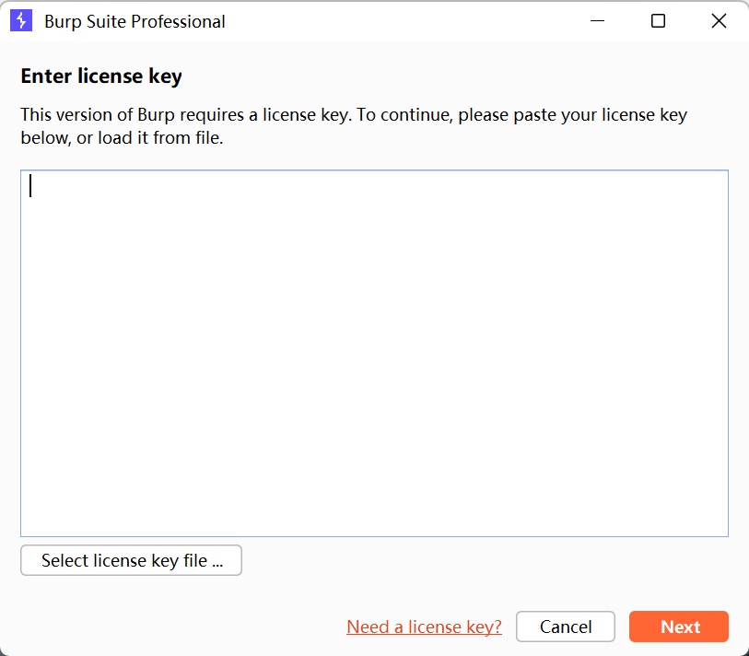Image resolution: width=749 pixels, height=656 pixels.
Task: Click the license key instructions paragraph
Action: coord(354,126)
